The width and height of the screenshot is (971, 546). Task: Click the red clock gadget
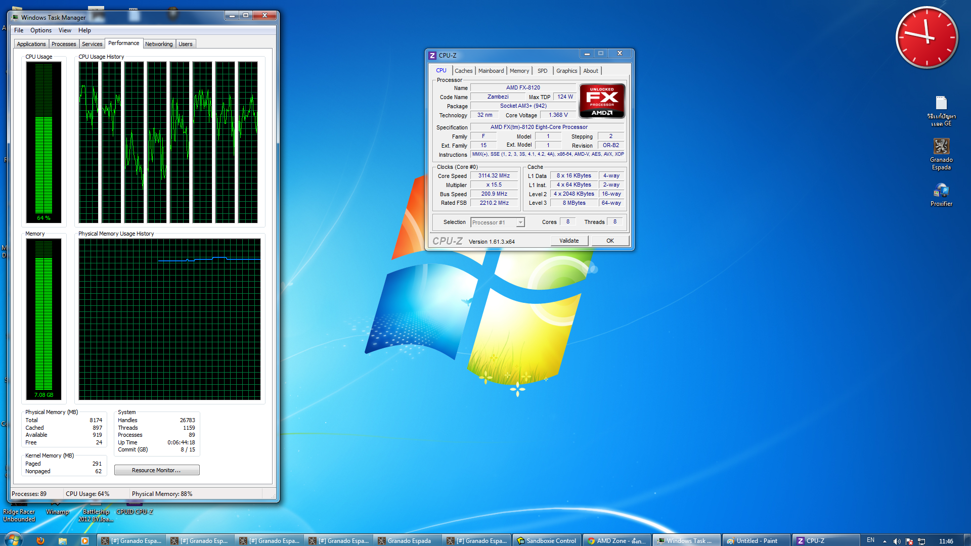(x=926, y=37)
